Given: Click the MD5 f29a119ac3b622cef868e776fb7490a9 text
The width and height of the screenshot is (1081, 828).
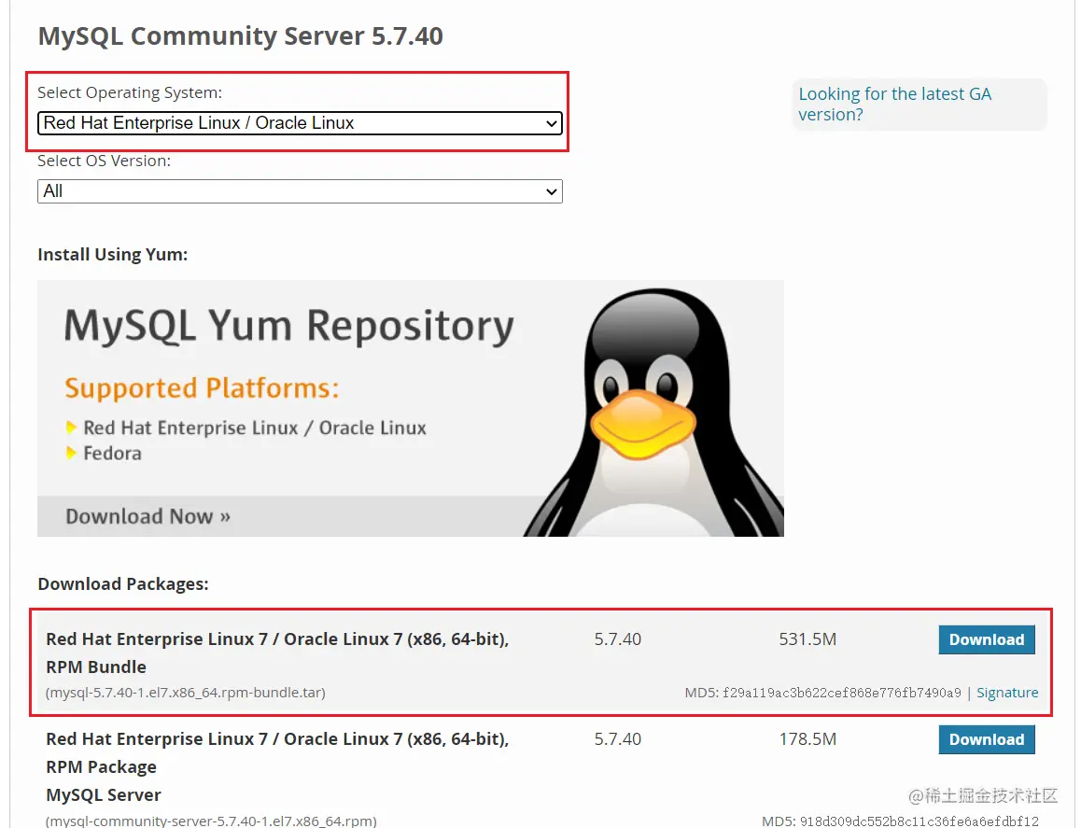Looking at the screenshot, I should click(x=822, y=693).
